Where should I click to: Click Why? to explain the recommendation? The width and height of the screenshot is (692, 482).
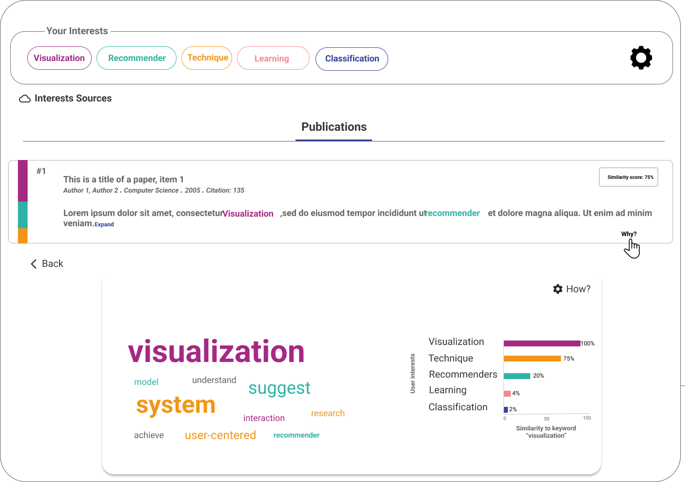coord(629,234)
